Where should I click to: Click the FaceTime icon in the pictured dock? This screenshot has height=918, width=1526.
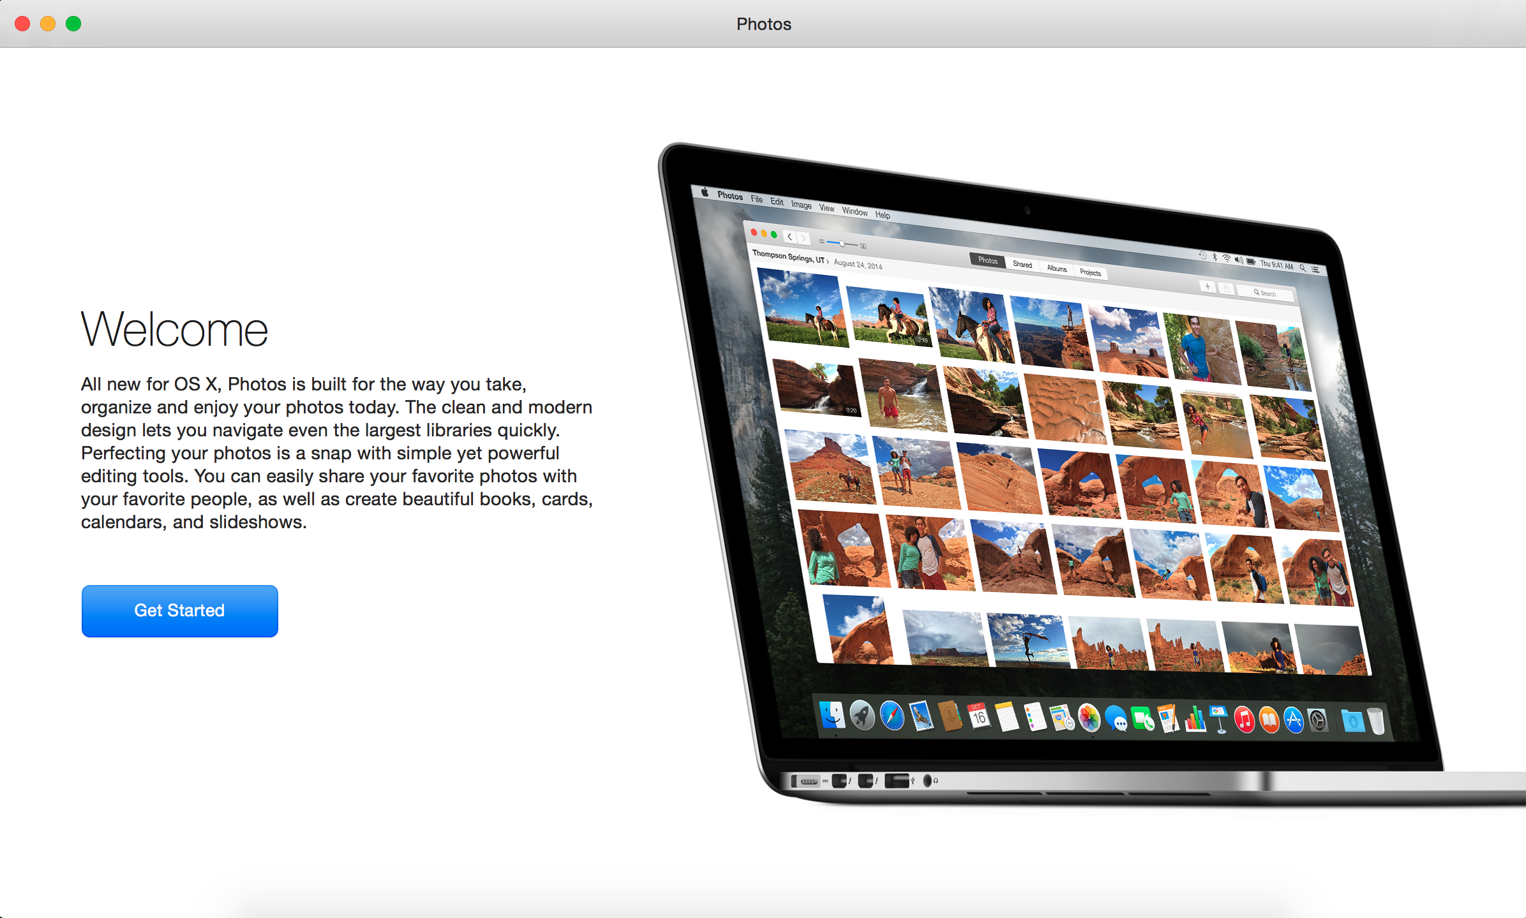[1142, 720]
